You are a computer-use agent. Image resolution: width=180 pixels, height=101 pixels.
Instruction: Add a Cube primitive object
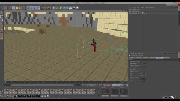pos(54,8)
